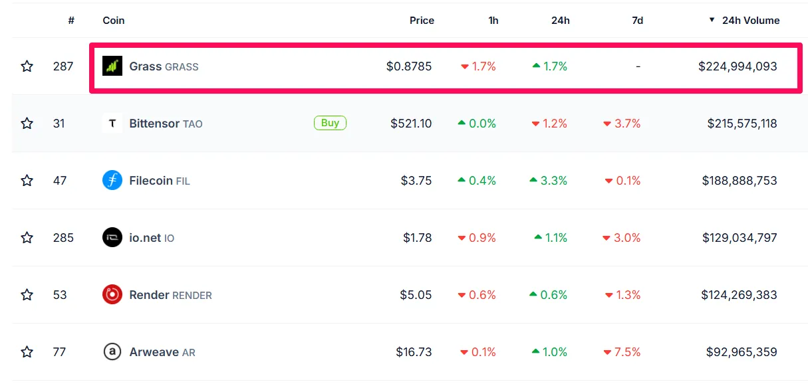The image size is (808, 386).
Task: Click the io.net logo icon
Action: 112,238
